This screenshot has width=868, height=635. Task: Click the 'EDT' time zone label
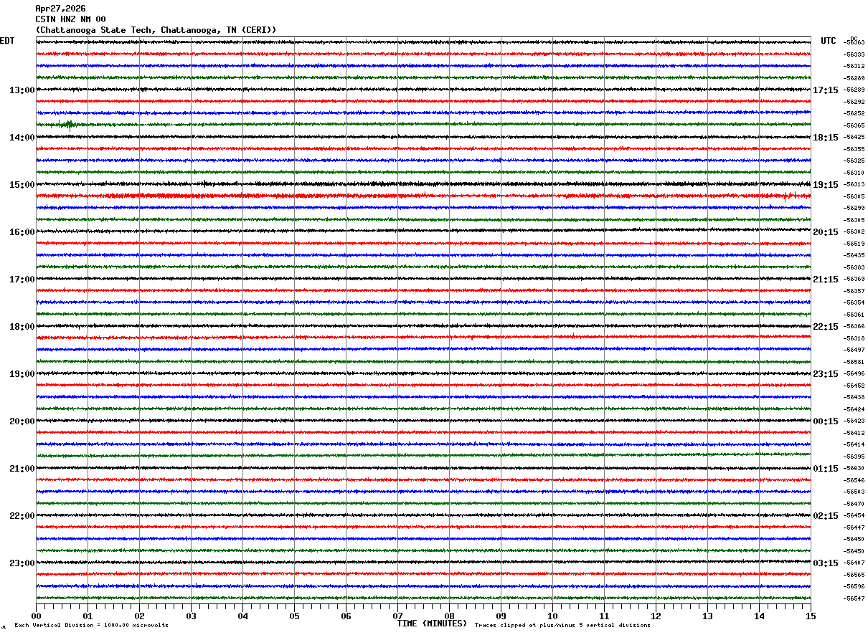coord(7,41)
